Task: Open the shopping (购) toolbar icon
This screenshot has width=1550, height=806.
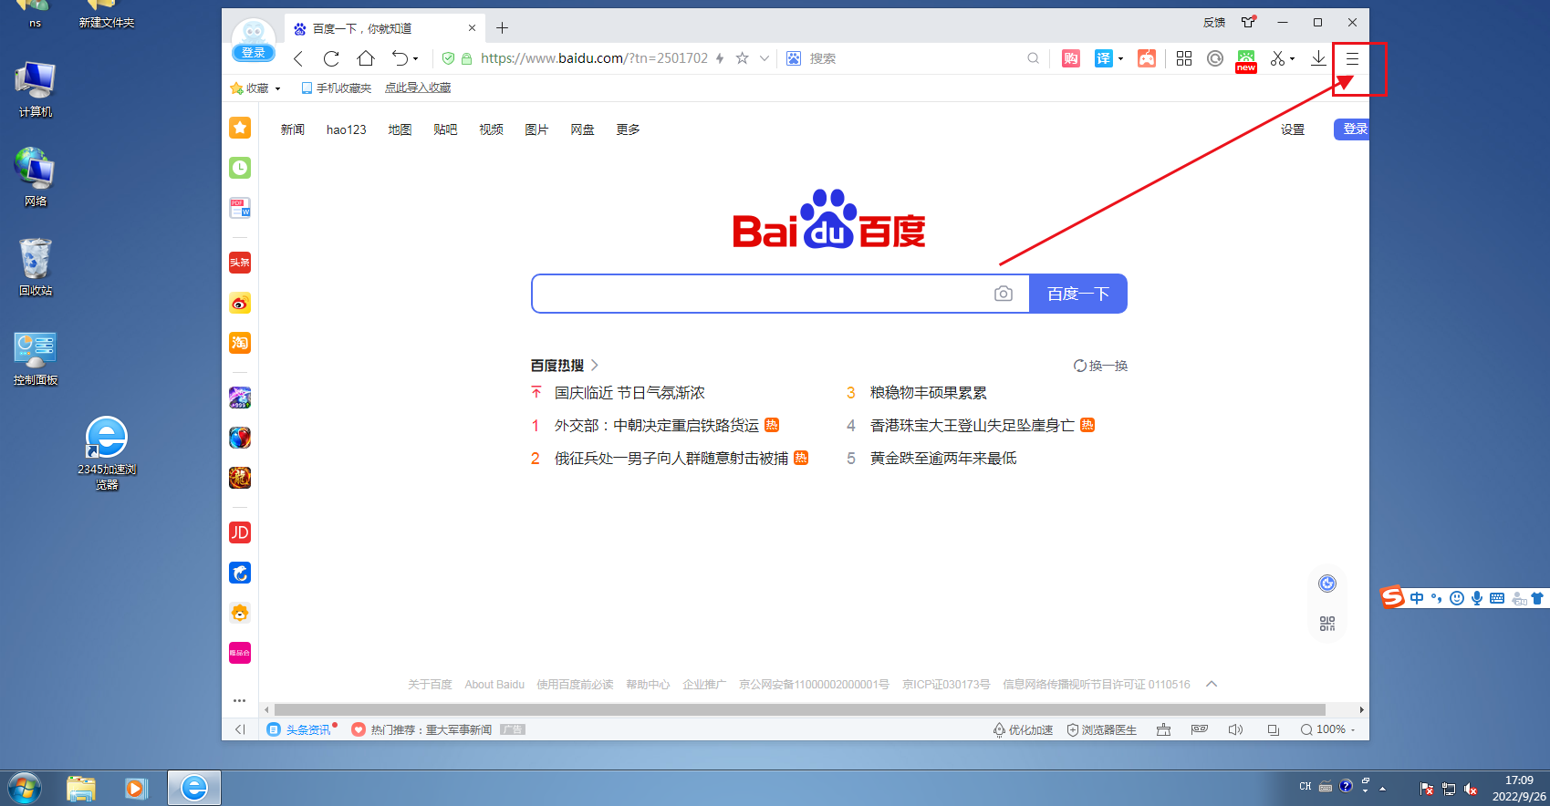Action: [x=1071, y=58]
